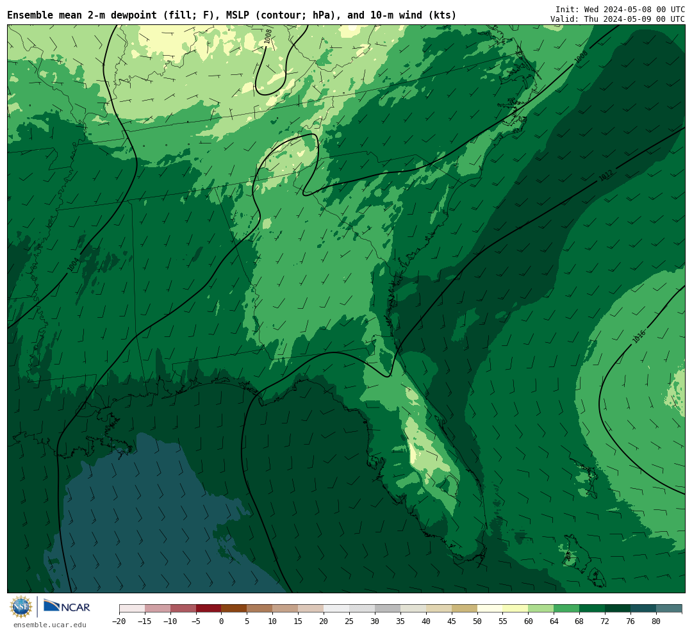Pick the 60 to 64 light green swatch
This screenshot has height=633, width=692.
pyautogui.click(x=541, y=608)
